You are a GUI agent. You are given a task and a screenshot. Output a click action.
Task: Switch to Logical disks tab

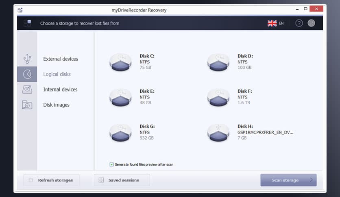[x=57, y=74]
